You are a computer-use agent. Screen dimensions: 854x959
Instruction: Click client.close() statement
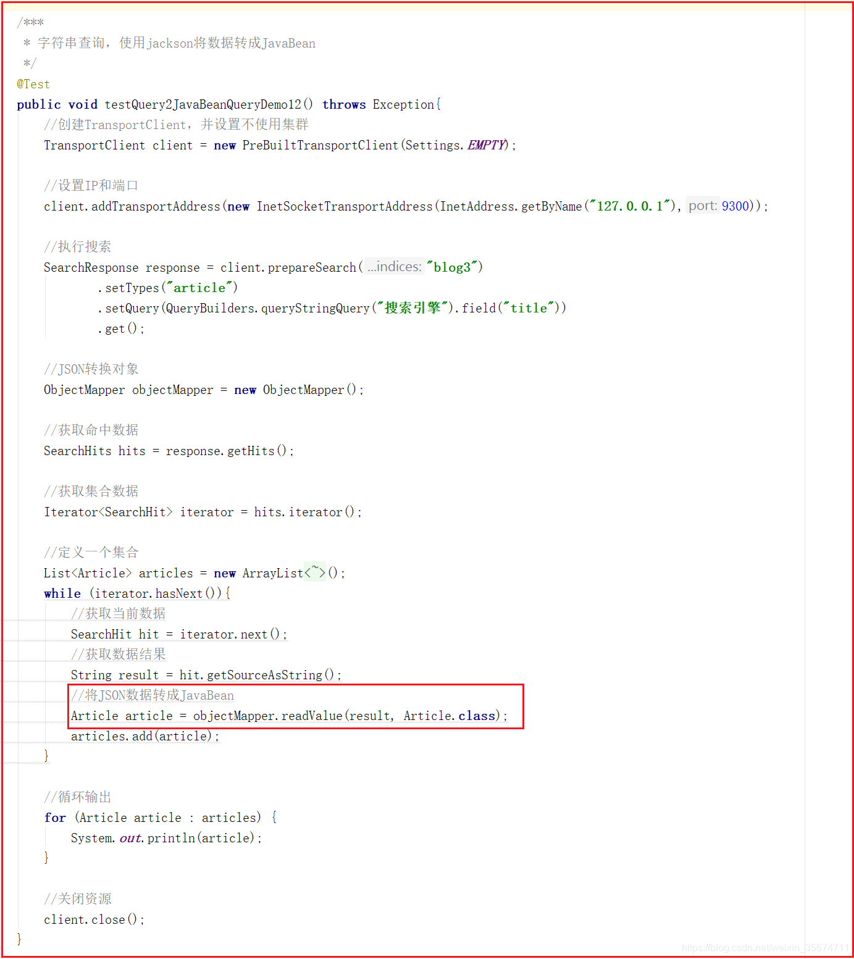pos(94,919)
